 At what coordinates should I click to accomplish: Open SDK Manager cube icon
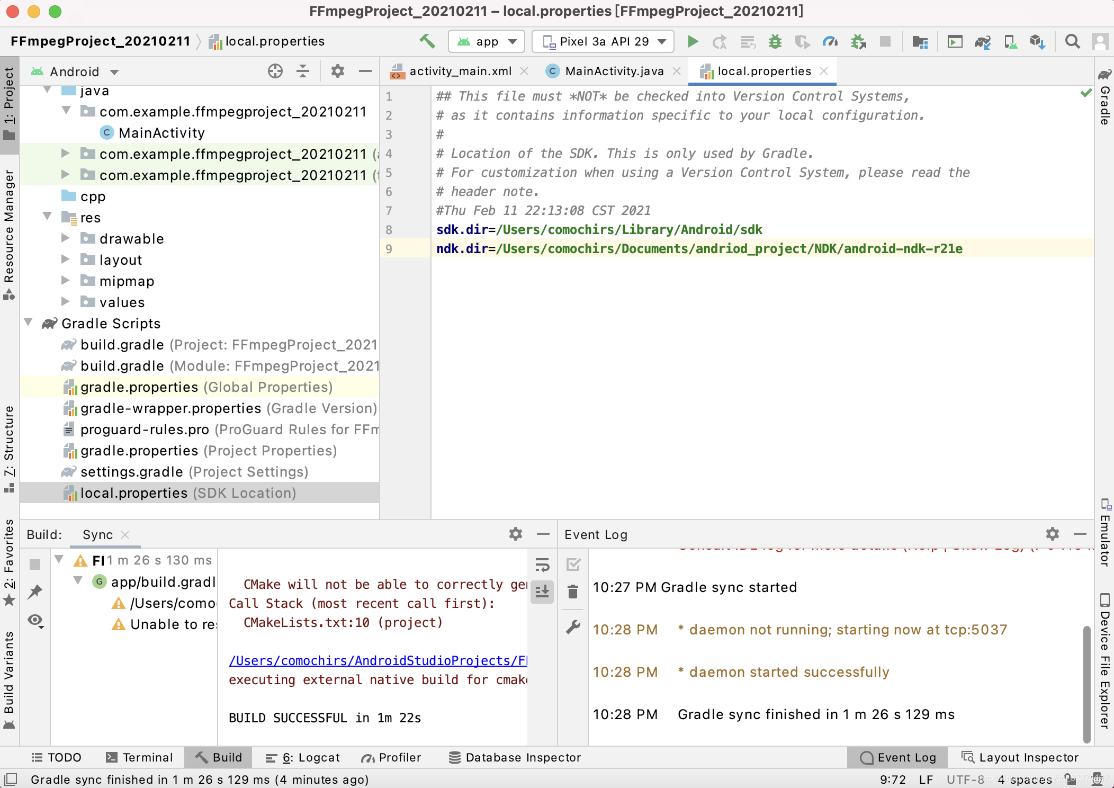click(x=1038, y=41)
